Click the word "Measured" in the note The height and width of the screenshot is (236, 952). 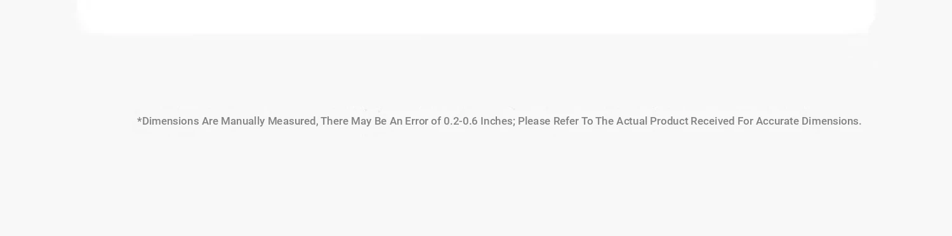pyautogui.click(x=292, y=121)
